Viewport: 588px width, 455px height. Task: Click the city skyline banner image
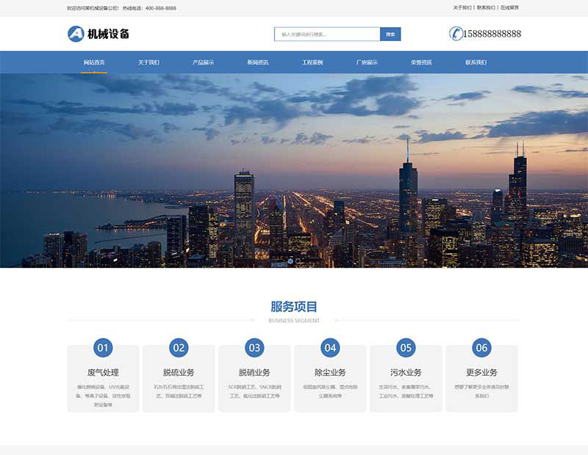pos(294,169)
